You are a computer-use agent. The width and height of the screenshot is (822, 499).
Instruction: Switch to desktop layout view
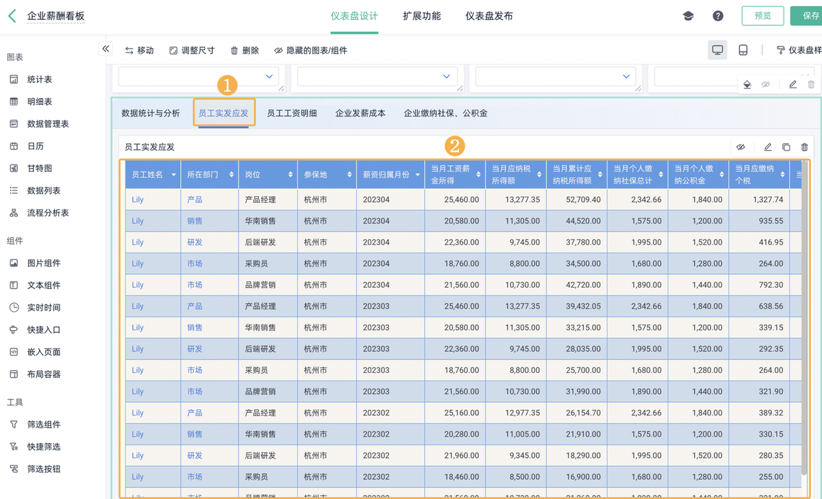[717, 50]
